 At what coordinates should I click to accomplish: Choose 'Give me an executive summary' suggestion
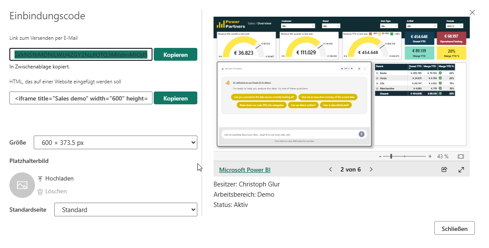click(328, 97)
